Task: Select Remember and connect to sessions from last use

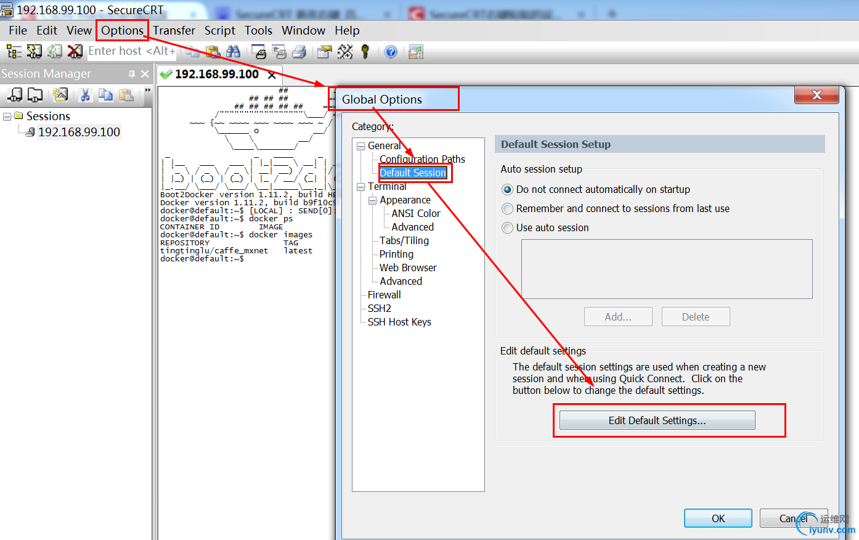Action: [616, 208]
